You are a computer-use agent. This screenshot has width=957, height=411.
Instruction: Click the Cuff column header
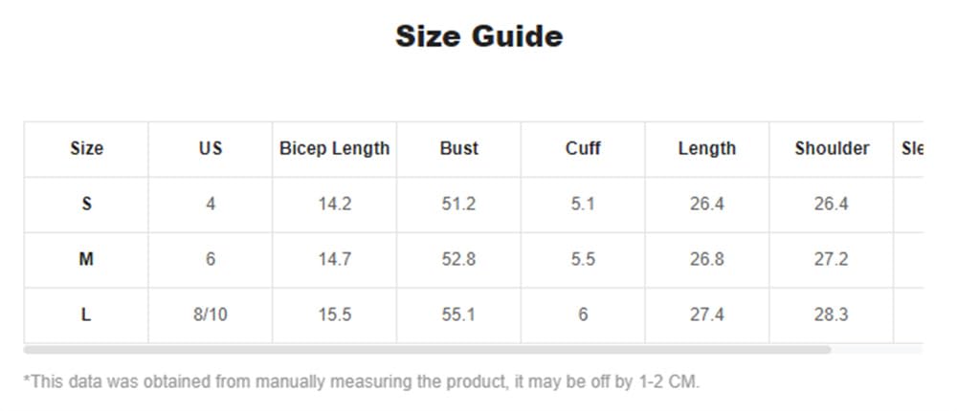point(583,148)
